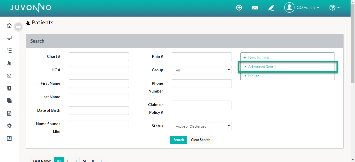Open the monitor screen sidebar icon

(9, 38)
